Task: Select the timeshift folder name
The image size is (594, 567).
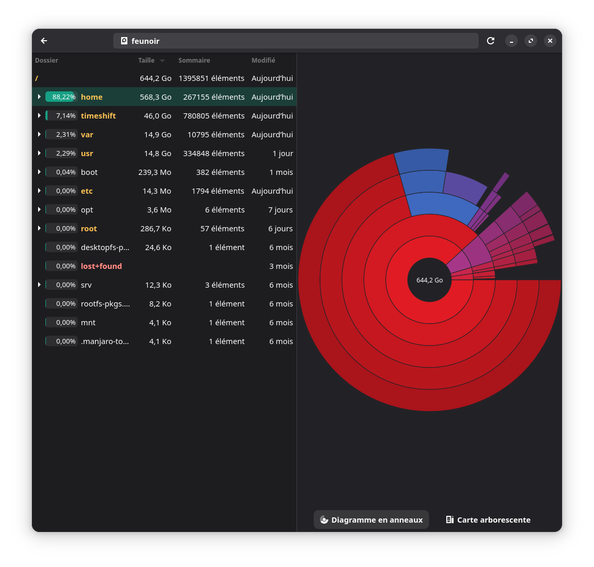Action: 98,116
